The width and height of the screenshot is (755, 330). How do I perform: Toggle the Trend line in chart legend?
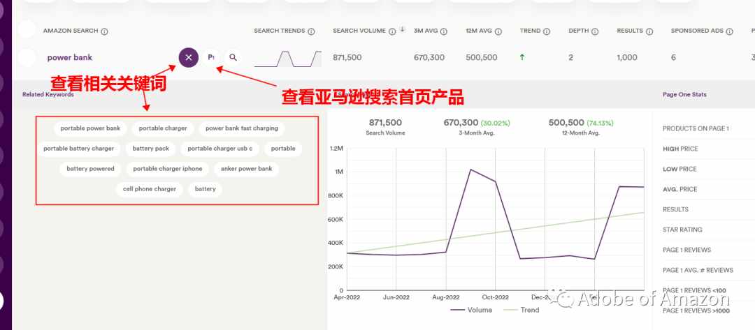pos(522,310)
